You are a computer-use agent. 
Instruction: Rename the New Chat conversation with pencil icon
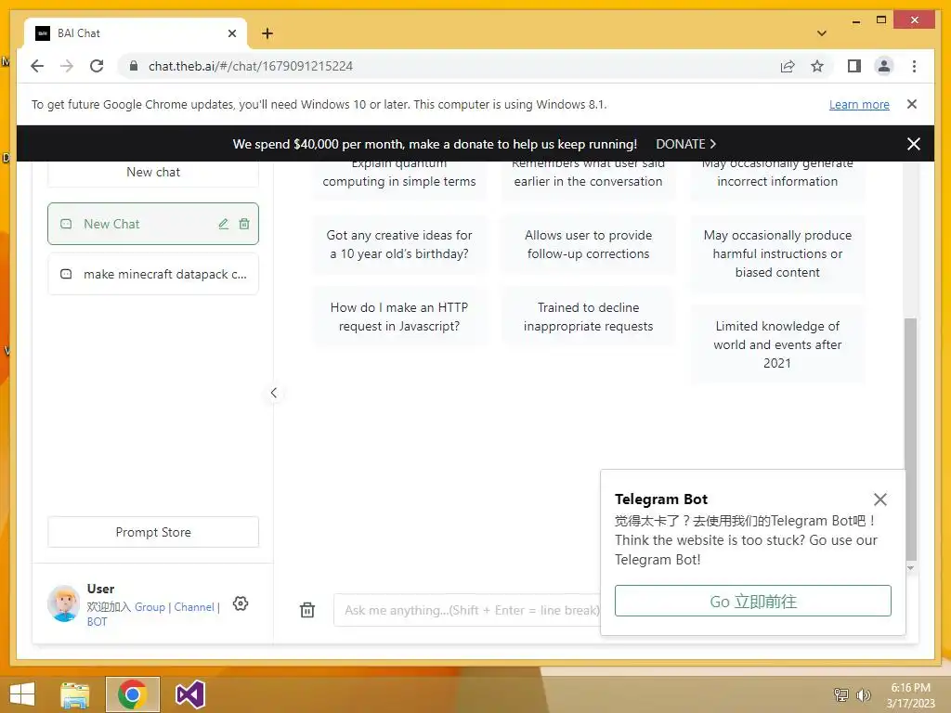pos(223,224)
